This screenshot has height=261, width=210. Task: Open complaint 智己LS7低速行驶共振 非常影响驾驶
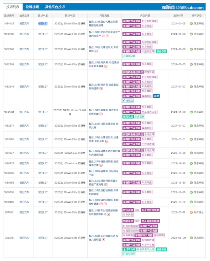click(x=104, y=192)
